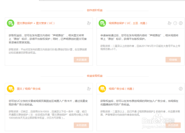The image size is (185, 133).
Task: Click green icon of 视频原创保护 card
Action: (102, 23)
